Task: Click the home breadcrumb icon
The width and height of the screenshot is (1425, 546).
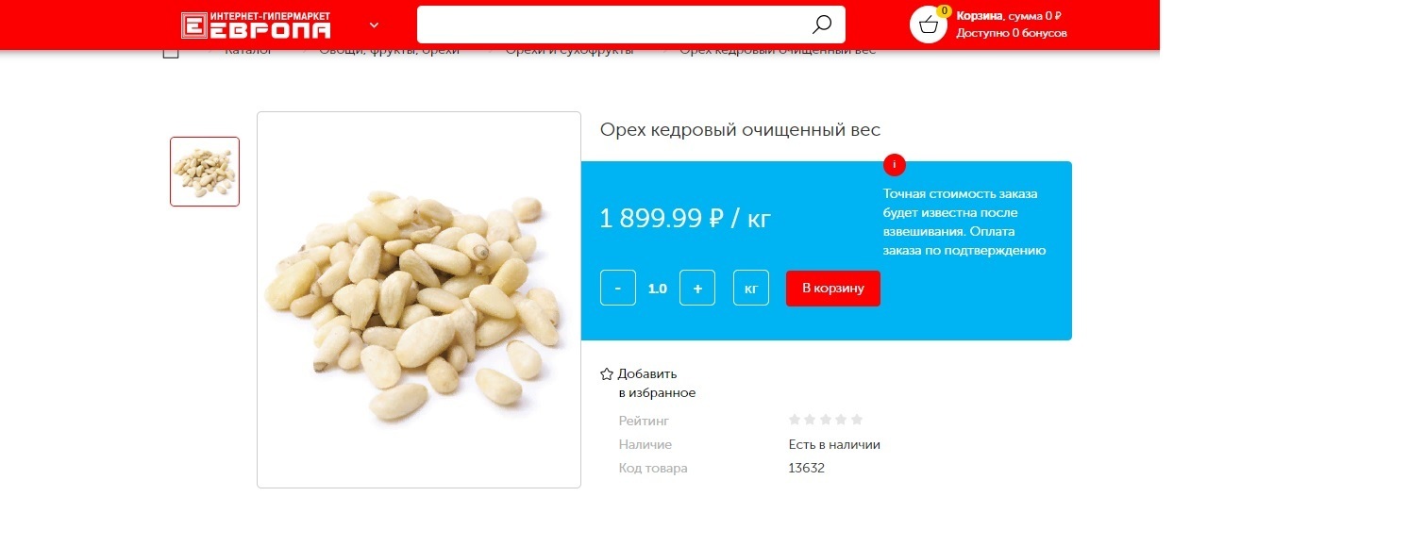Action: (171, 51)
